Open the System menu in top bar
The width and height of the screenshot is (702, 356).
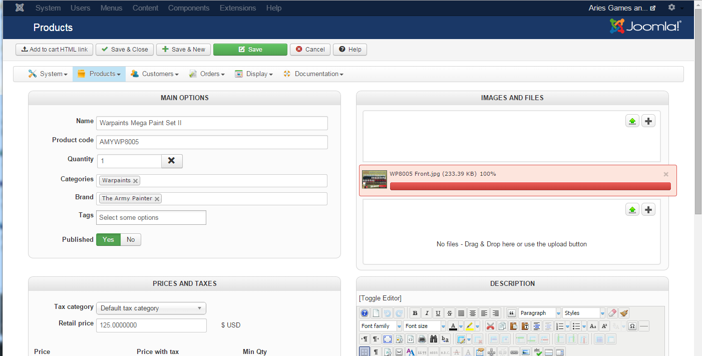click(49, 8)
